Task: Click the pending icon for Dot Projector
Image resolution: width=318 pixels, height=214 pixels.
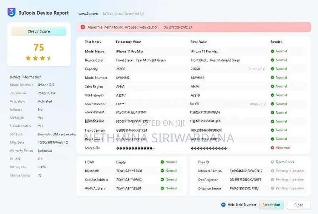Action: (272, 179)
